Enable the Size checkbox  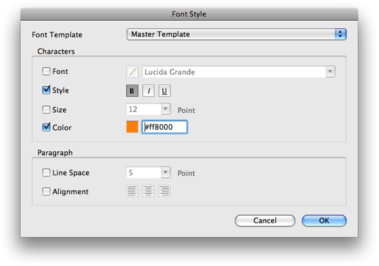[46, 110]
